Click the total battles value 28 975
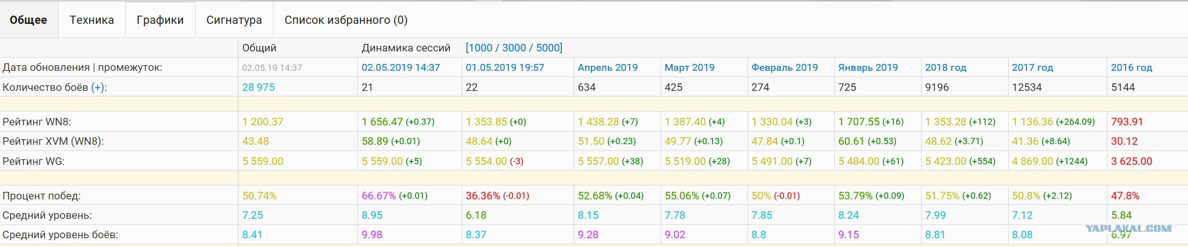This screenshot has width=1188, height=247. point(259,88)
